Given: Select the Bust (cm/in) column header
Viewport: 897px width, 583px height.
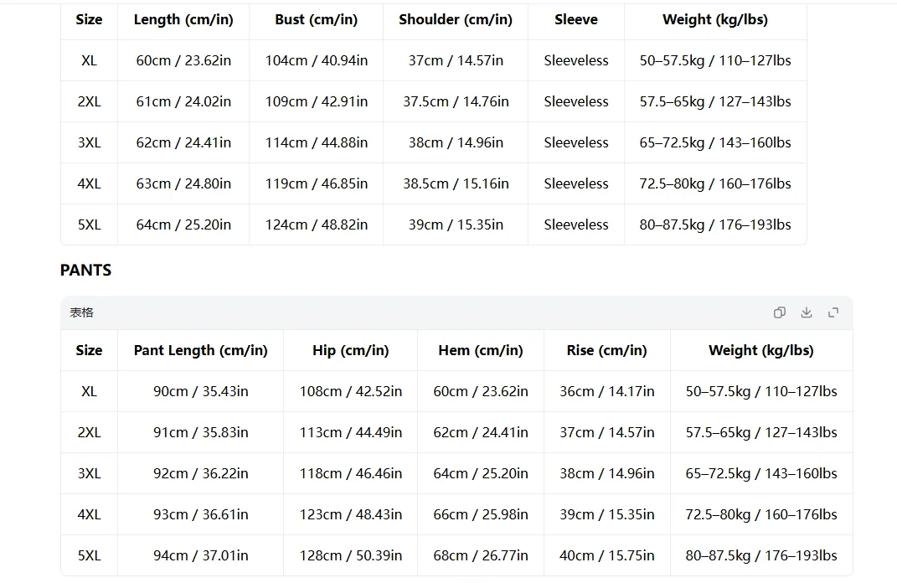Looking at the screenshot, I should tap(317, 19).
